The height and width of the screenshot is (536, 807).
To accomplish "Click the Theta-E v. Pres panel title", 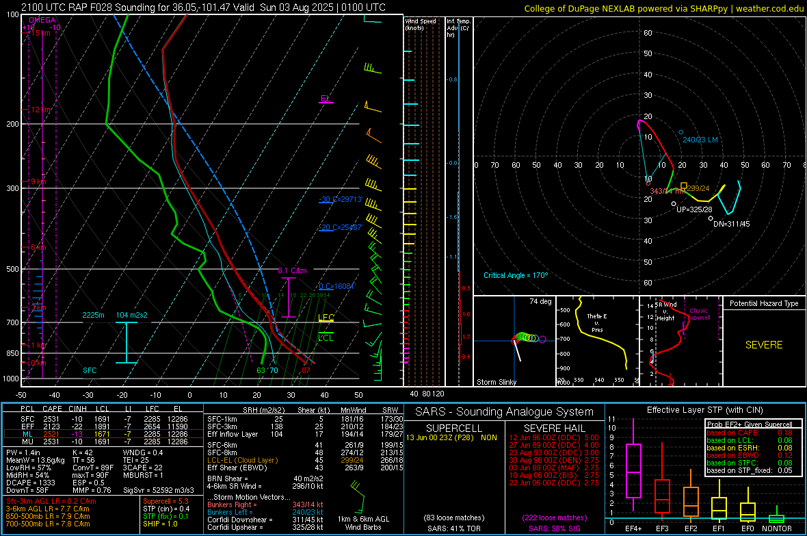I will pos(597,323).
